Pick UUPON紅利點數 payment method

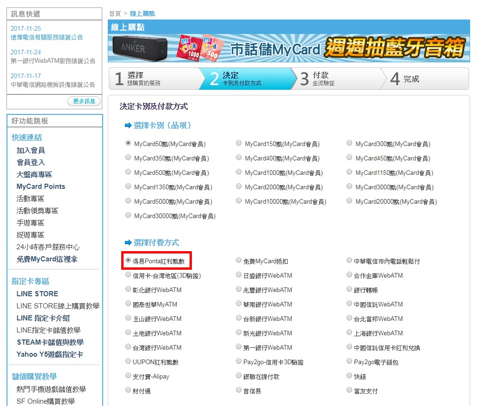[x=128, y=361]
